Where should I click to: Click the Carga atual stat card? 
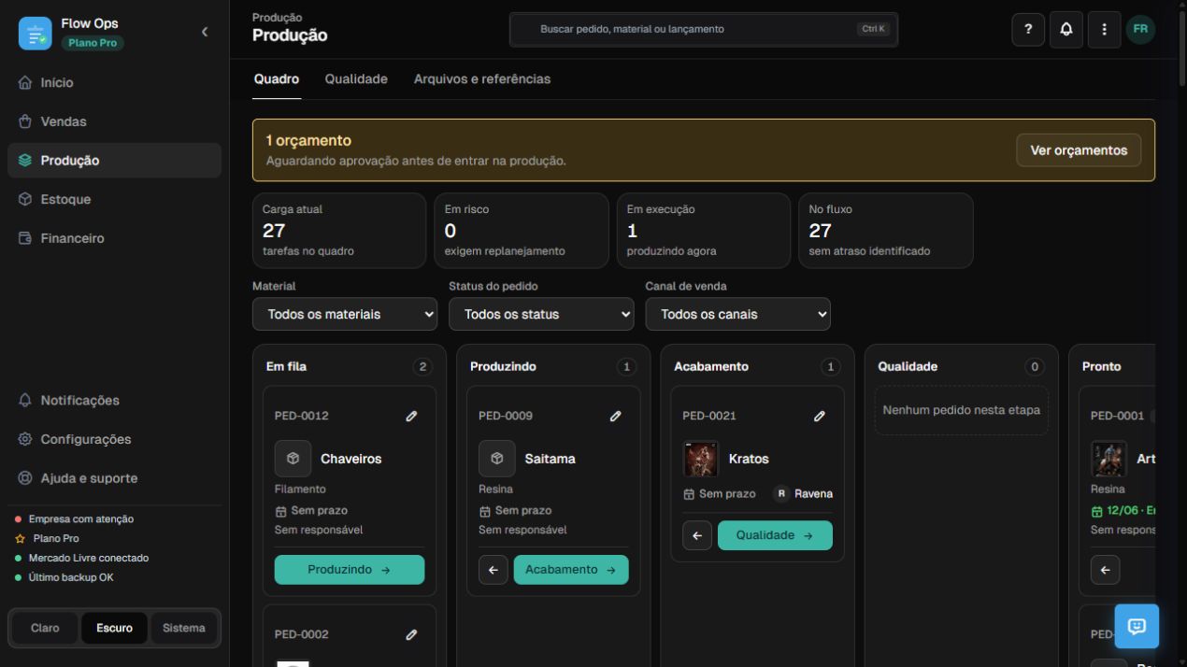pyautogui.click(x=339, y=231)
